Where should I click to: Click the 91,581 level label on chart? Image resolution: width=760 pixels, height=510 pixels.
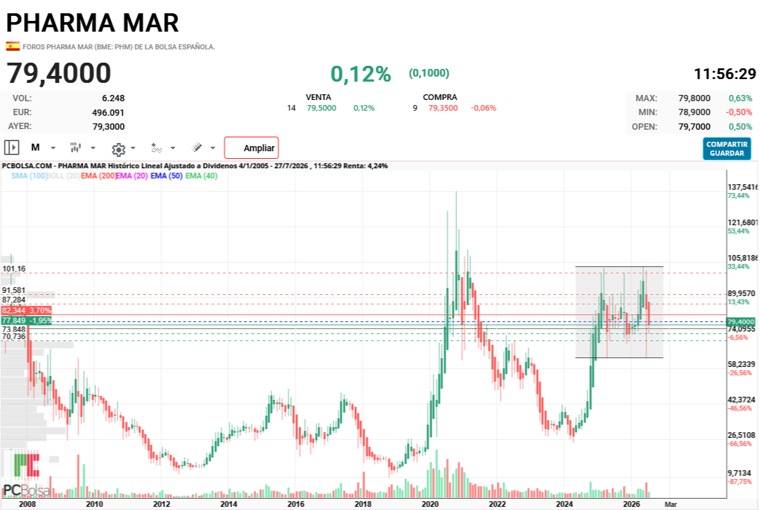[x=14, y=290]
